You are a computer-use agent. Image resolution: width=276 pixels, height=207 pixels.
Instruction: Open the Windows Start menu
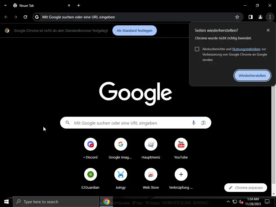coord(6,202)
